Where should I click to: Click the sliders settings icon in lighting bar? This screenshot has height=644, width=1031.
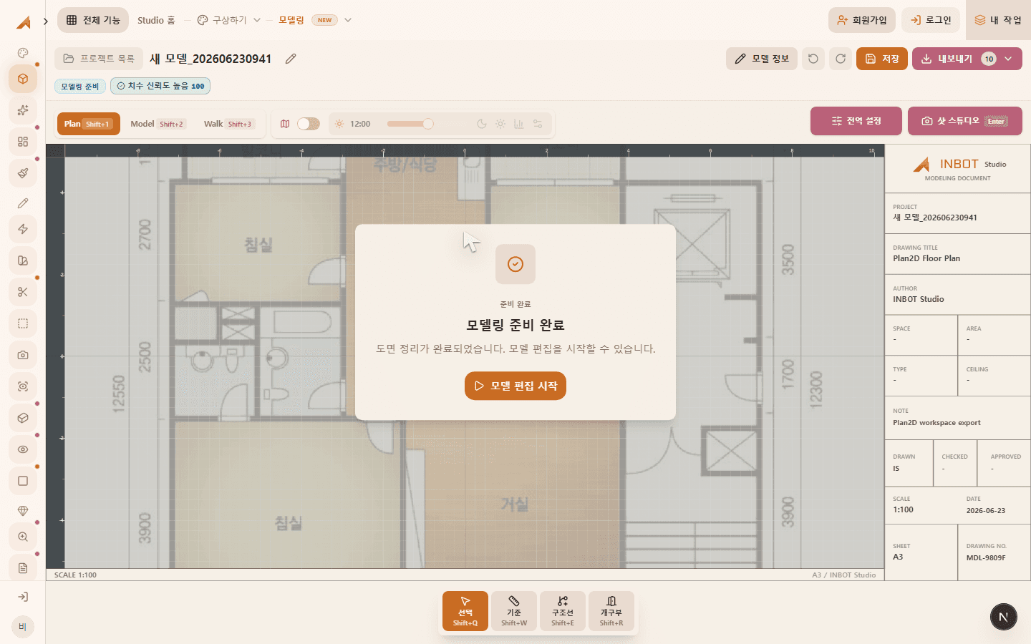pyautogui.click(x=538, y=124)
